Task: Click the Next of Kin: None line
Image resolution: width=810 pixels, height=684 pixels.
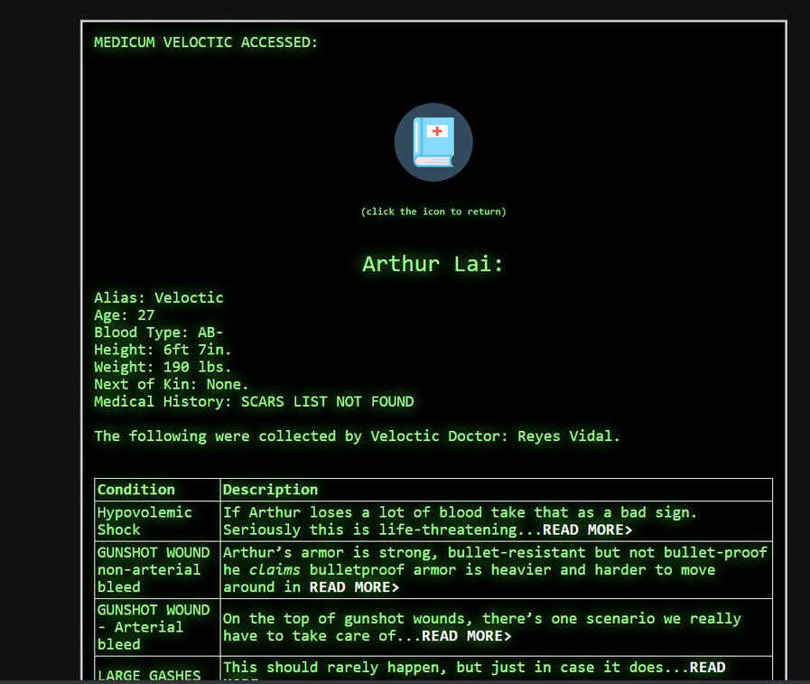Action: click(x=172, y=384)
